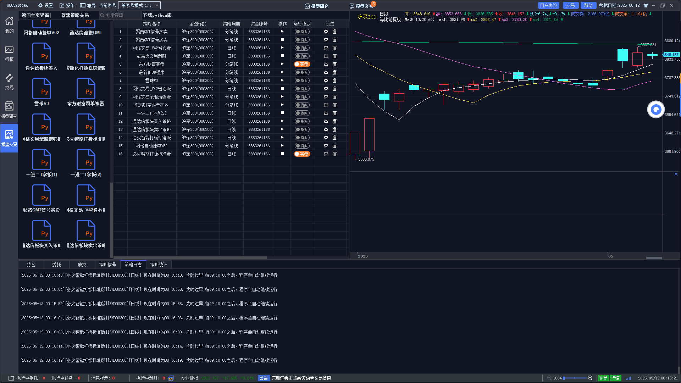This screenshot has height=383, width=681.
Task: Click the 雪球V3 Python file icon
Action: [x=41, y=89]
